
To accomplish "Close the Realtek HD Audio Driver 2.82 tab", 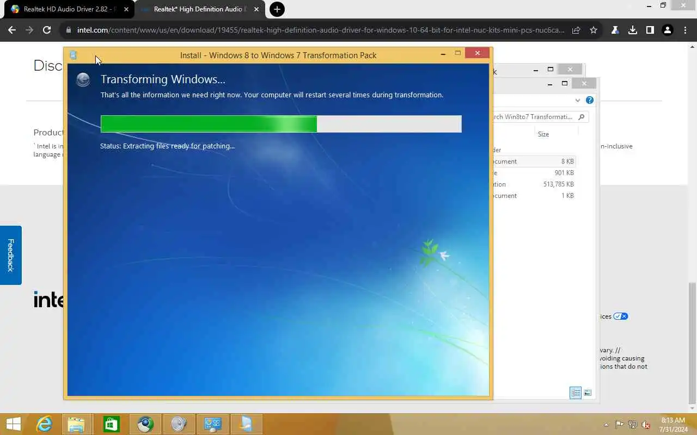I will click(126, 9).
